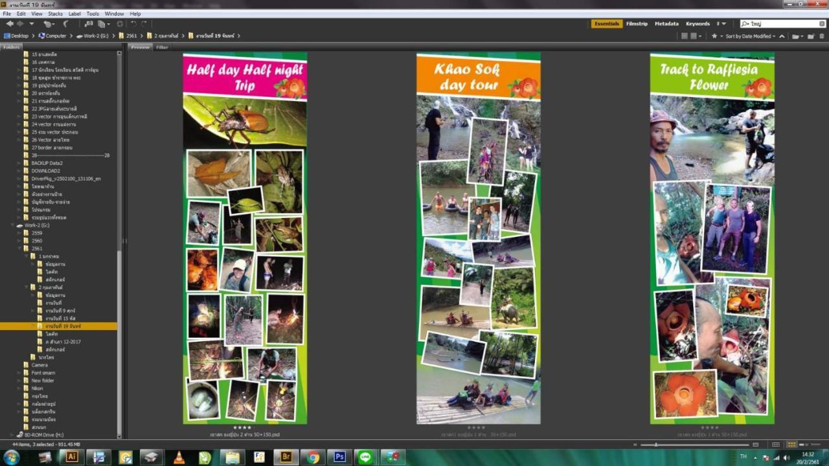
Task: Open Photoshop from taskbar
Action: (339, 457)
